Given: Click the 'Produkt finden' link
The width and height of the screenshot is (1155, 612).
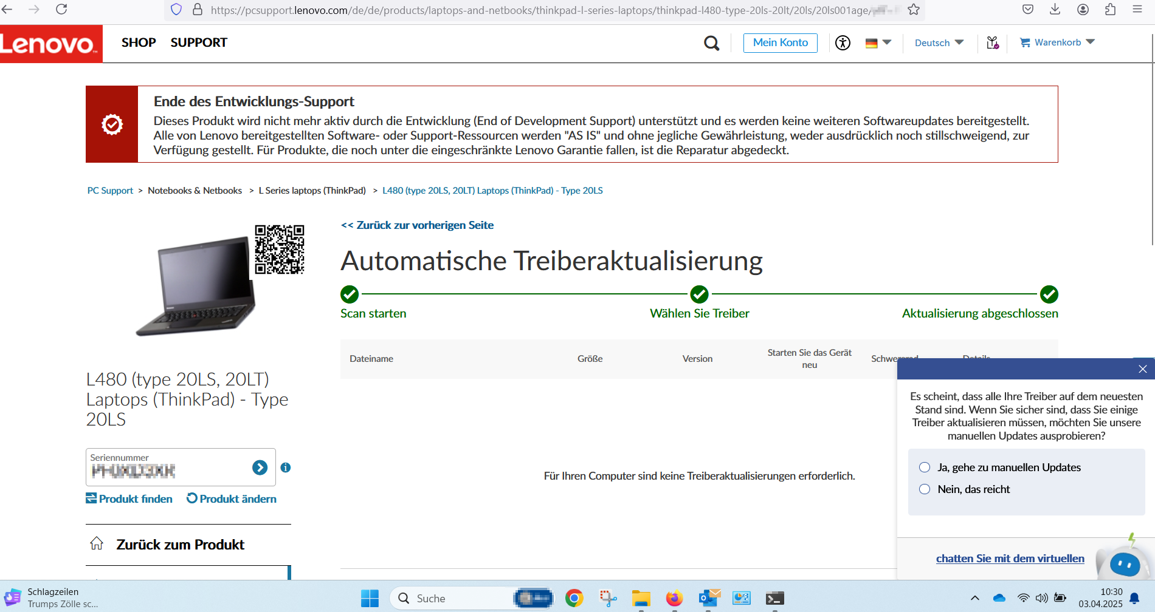Looking at the screenshot, I should pyautogui.click(x=129, y=498).
